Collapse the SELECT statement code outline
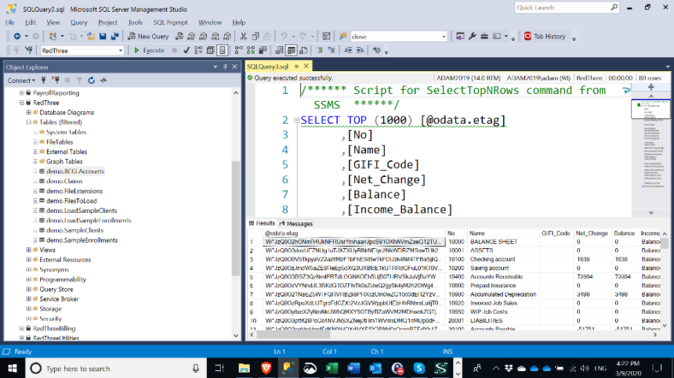 [x=296, y=121]
